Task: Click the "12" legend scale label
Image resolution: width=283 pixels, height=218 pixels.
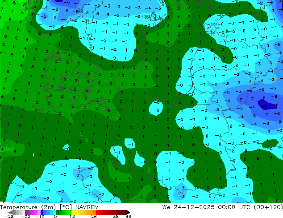Action: (x=72, y=216)
